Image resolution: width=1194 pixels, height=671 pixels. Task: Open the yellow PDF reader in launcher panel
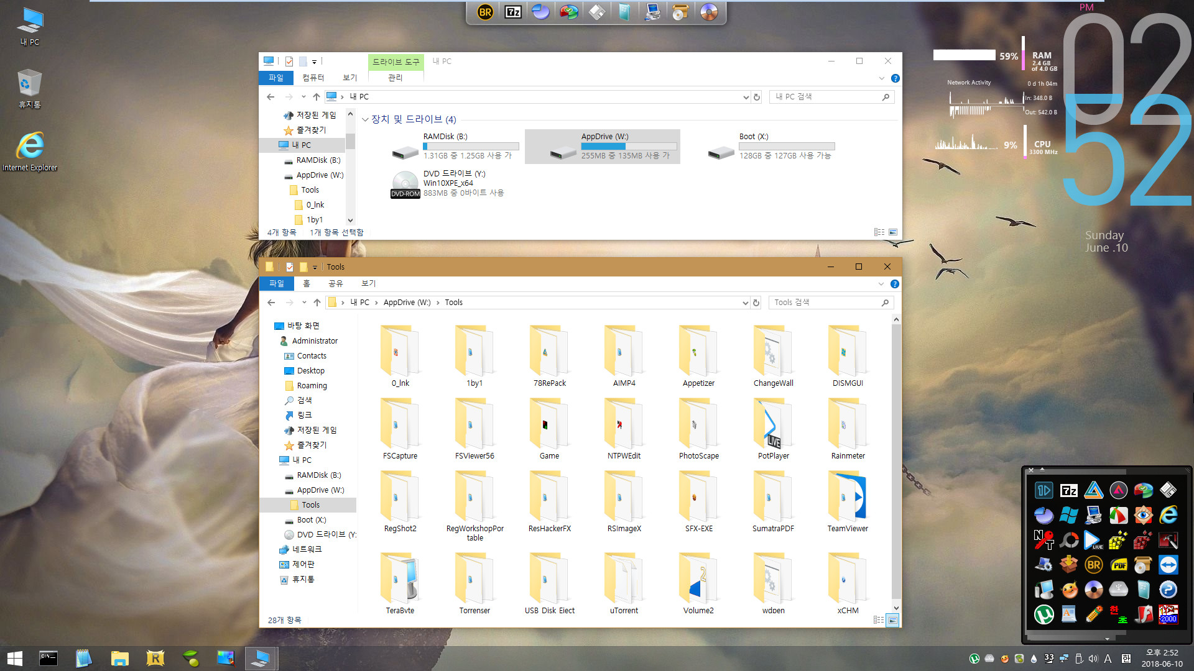(1118, 565)
